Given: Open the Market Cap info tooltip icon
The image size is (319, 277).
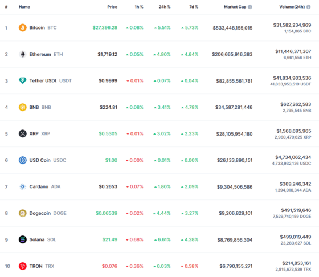Looking at the screenshot, I should coord(250,7).
